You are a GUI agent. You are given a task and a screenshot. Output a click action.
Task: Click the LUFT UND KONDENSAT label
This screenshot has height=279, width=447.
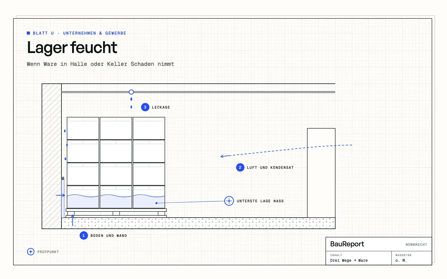pos(270,168)
